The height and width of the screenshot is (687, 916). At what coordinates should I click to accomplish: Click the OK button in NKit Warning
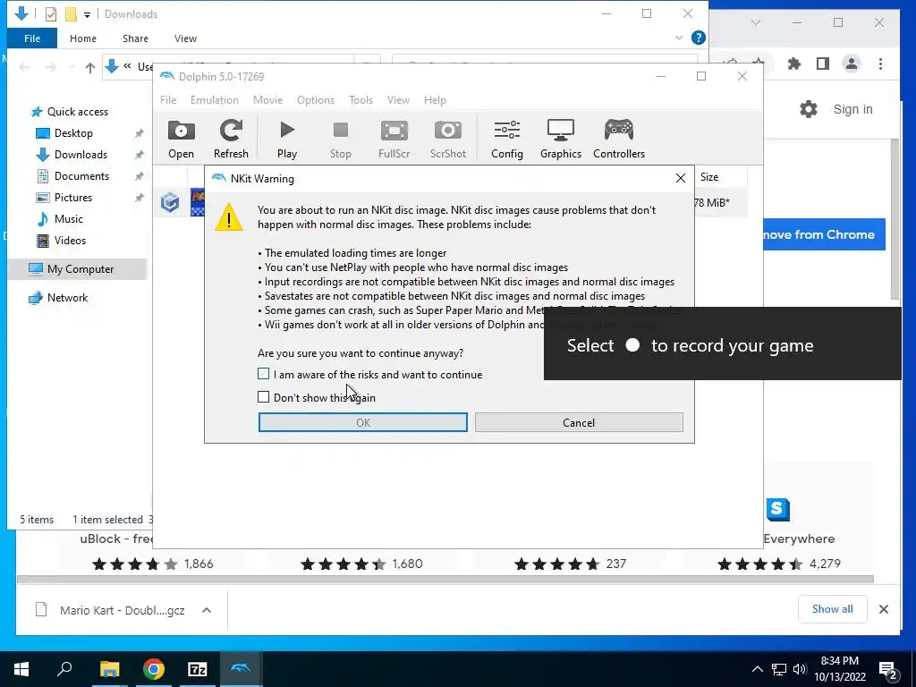(363, 422)
